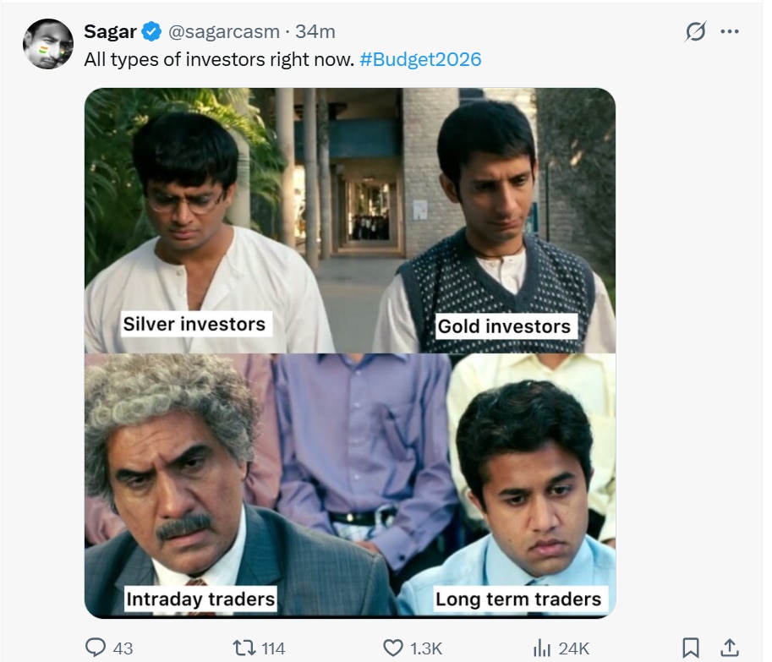Open the post via 34m timestamp
Image resolution: width=772 pixels, height=662 pixels.
point(315,32)
